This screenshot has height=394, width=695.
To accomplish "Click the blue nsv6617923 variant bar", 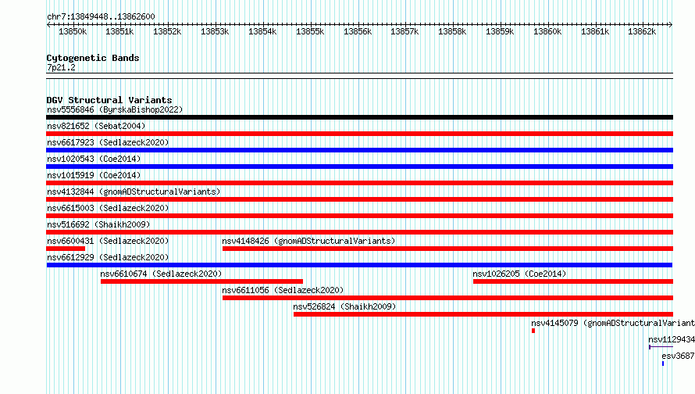I will coord(359,150).
